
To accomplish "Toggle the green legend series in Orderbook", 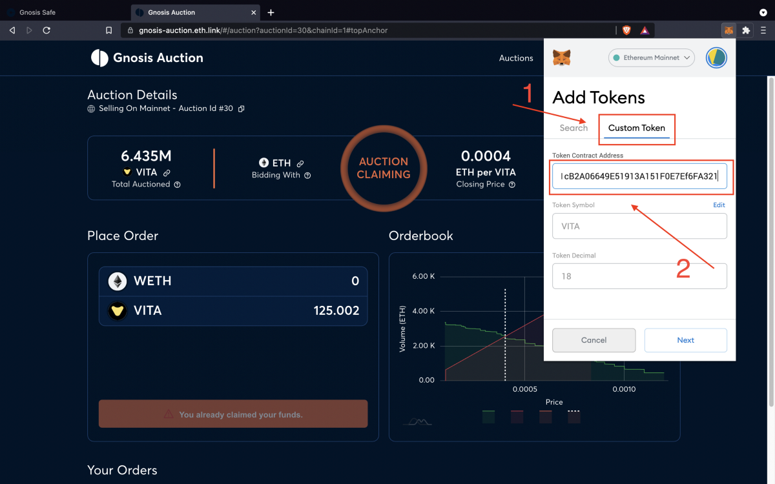I will point(488,417).
